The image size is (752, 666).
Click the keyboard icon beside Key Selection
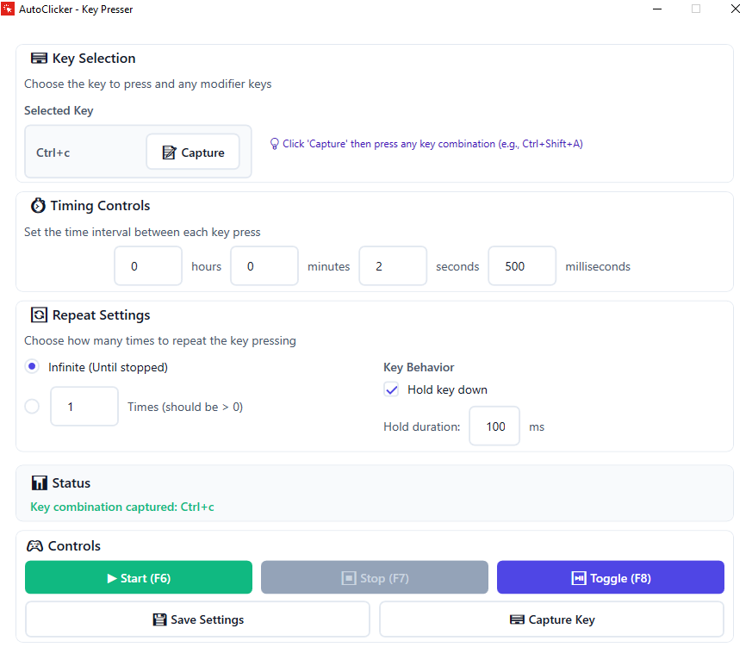pyautogui.click(x=39, y=58)
